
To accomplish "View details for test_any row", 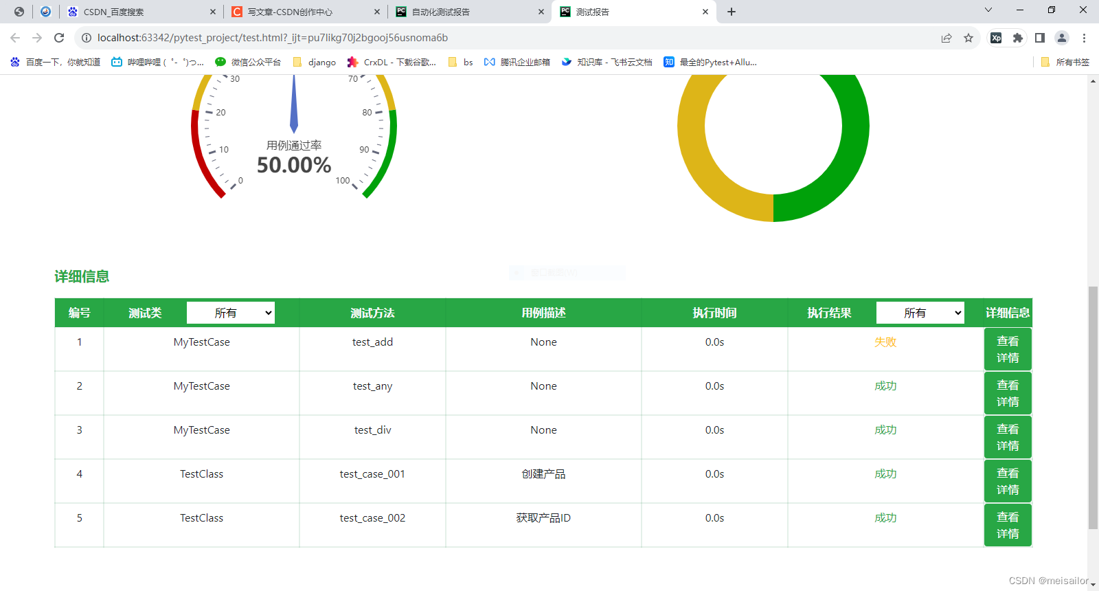I will 1008,393.
